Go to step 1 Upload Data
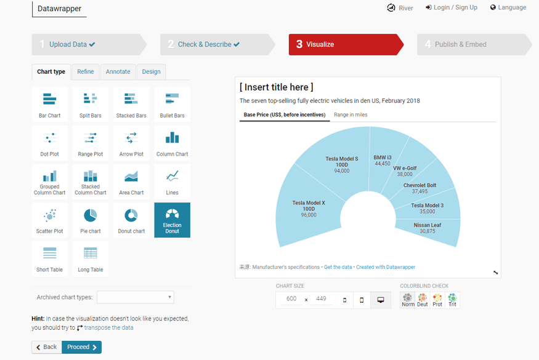The image size is (539, 360). pyautogui.click(x=89, y=44)
